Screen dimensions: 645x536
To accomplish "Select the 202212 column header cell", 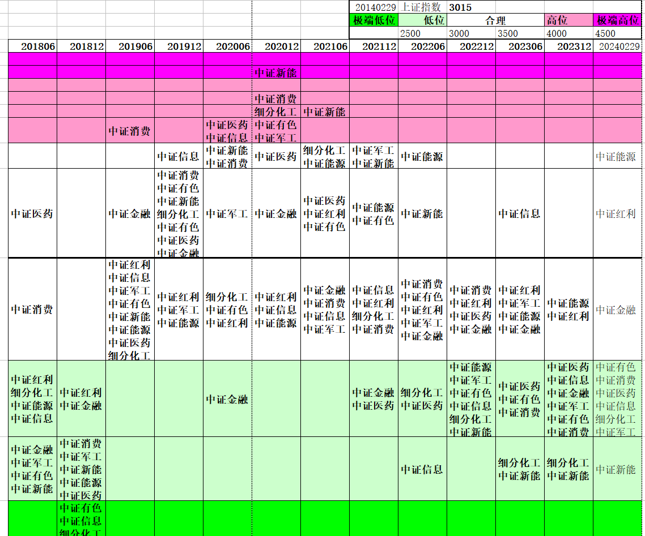I will 471,46.
